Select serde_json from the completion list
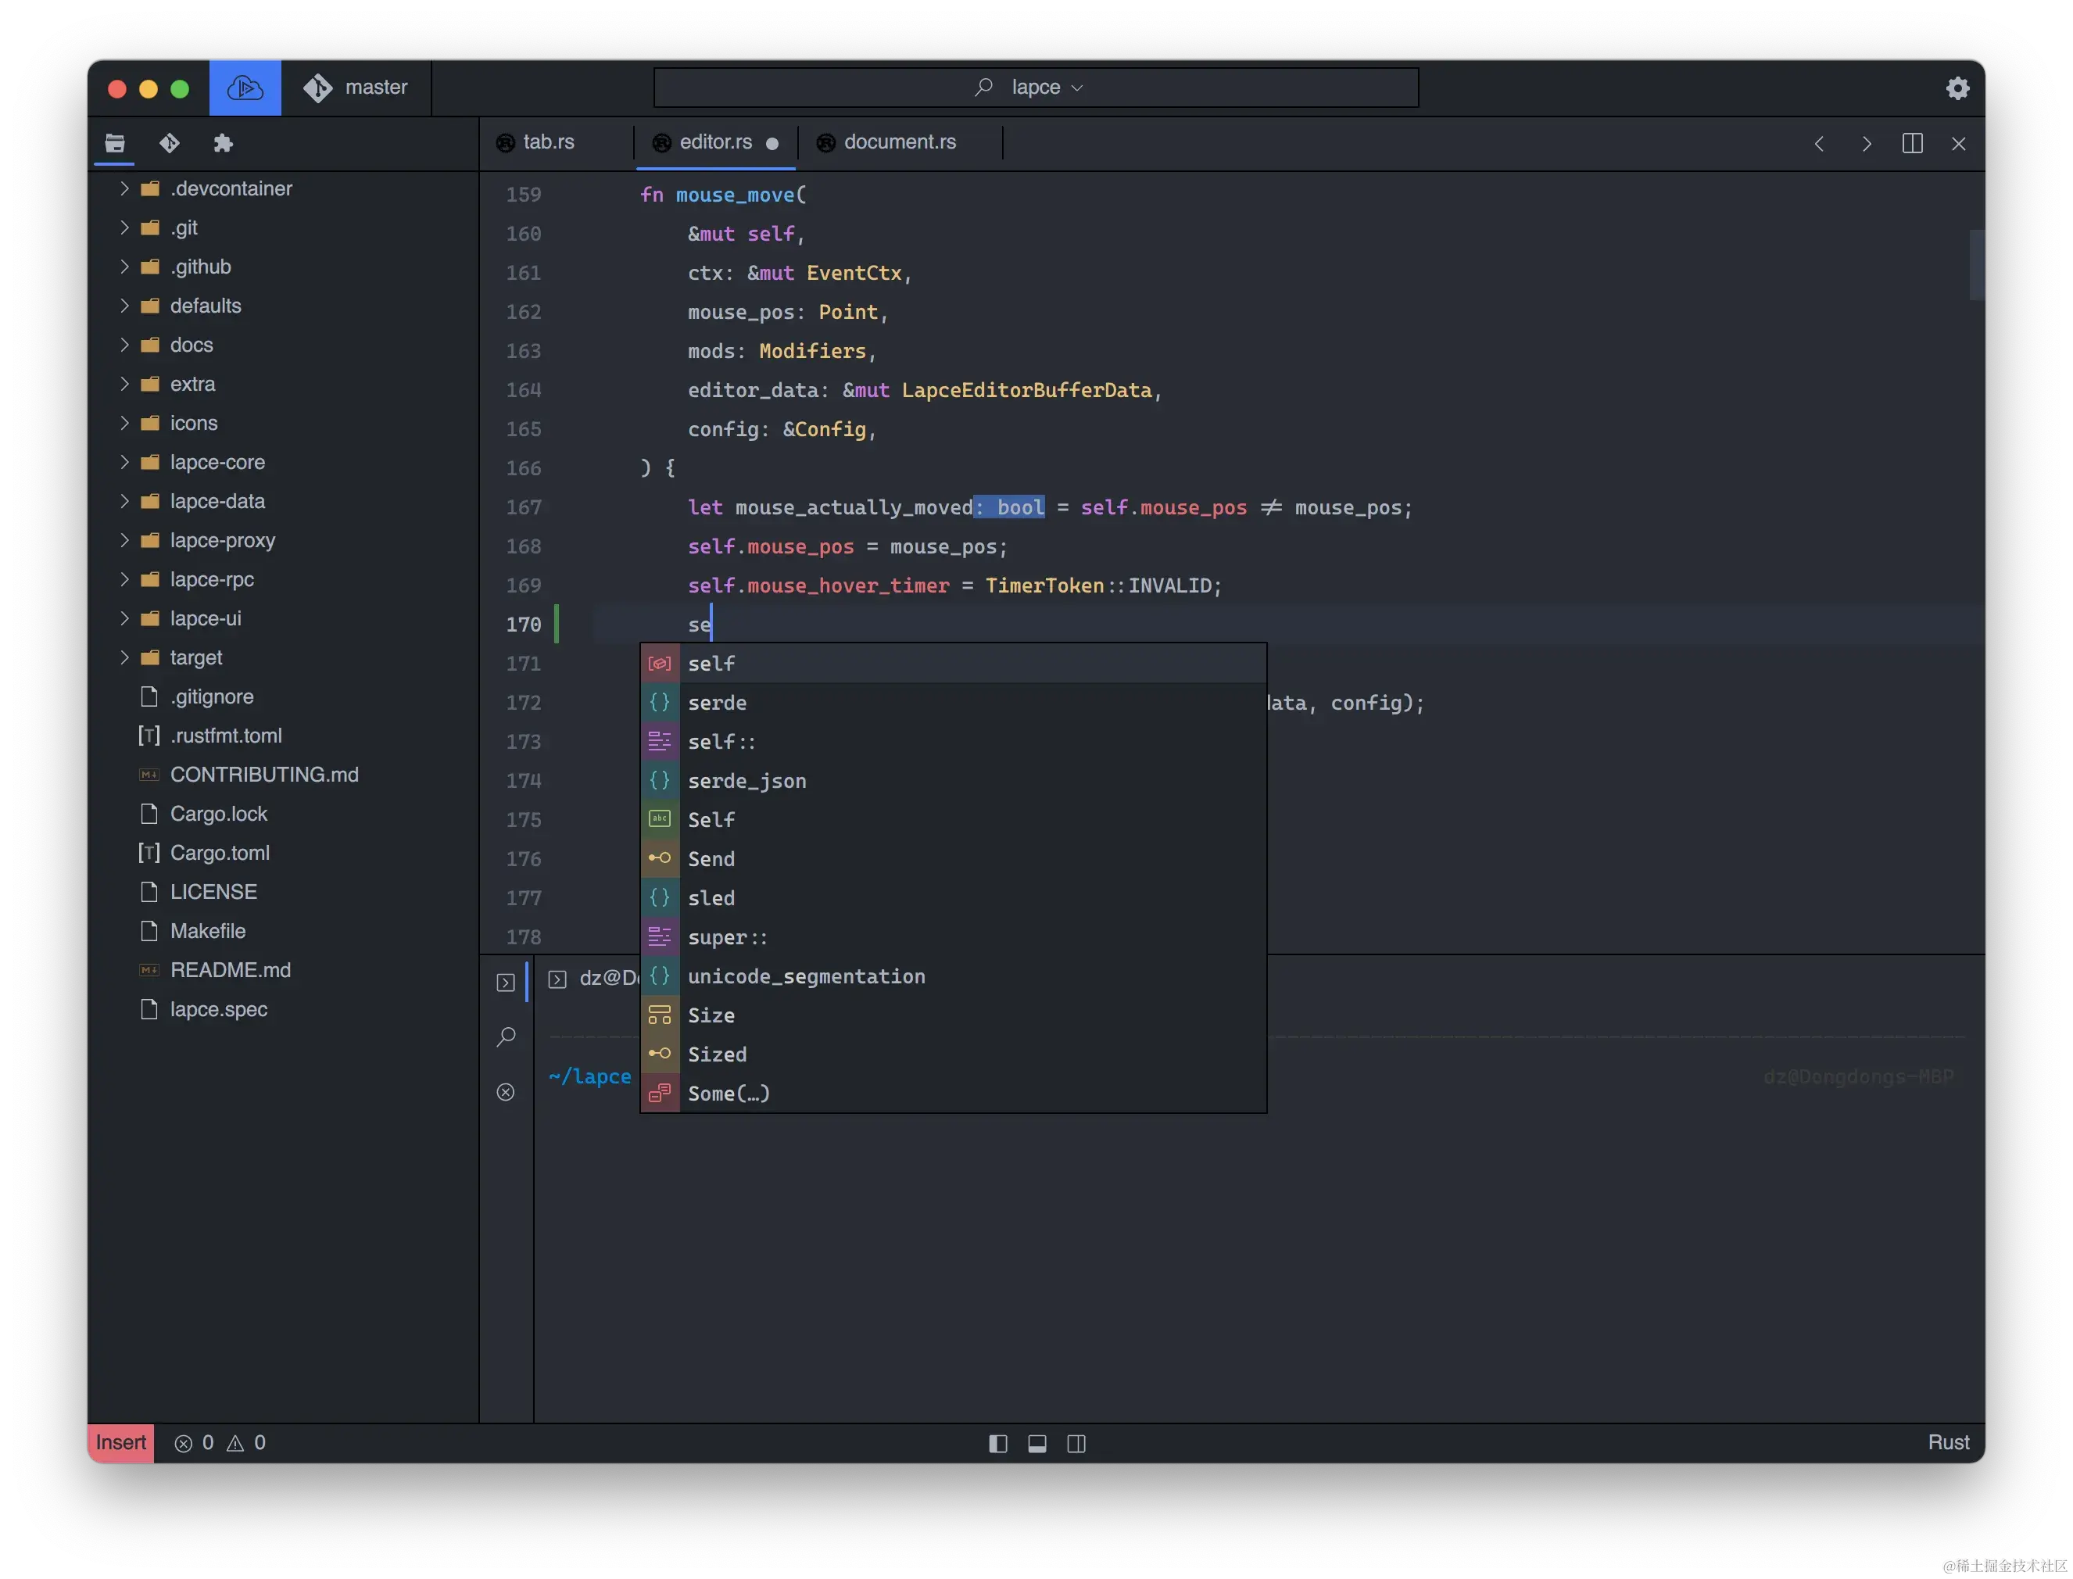This screenshot has height=1579, width=2073. click(747, 781)
